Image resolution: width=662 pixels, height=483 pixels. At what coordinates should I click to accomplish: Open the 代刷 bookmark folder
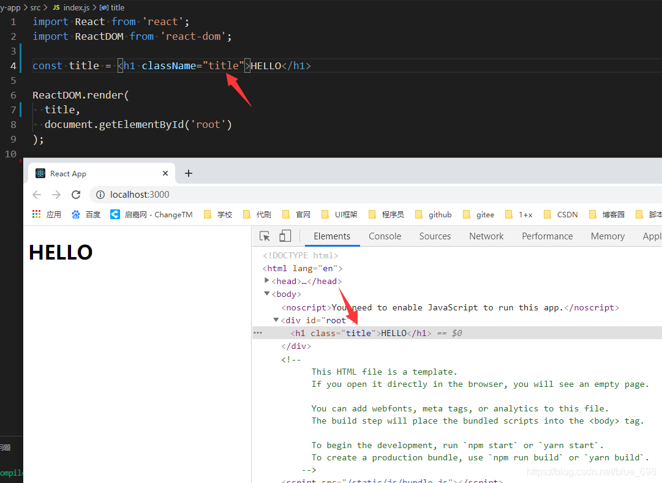click(258, 214)
